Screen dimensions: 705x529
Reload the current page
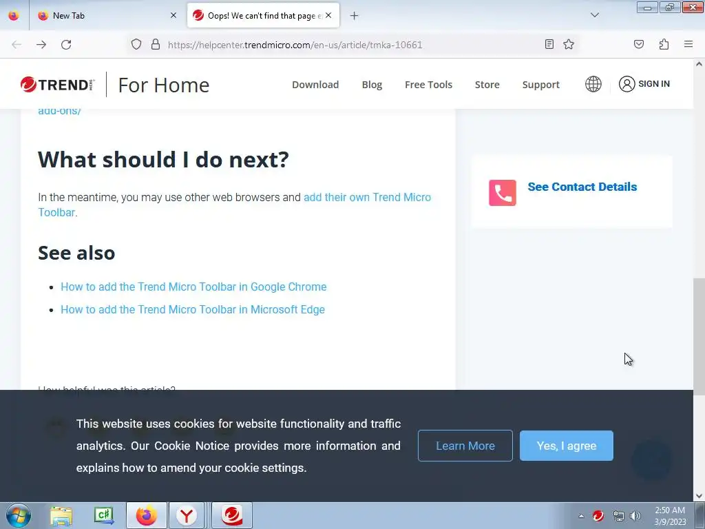pos(66,45)
